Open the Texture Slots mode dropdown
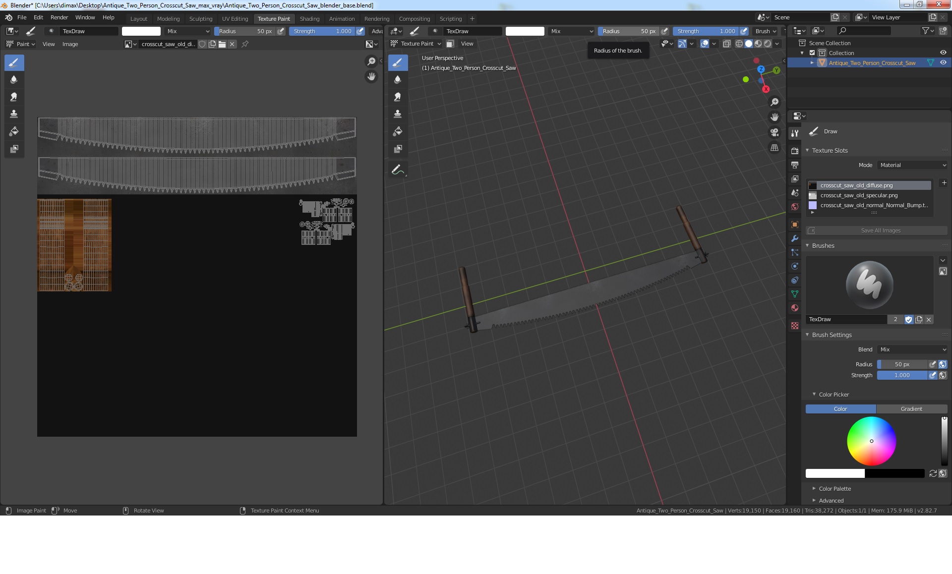Image resolution: width=952 pixels, height=574 pixels. coord(910,165)
